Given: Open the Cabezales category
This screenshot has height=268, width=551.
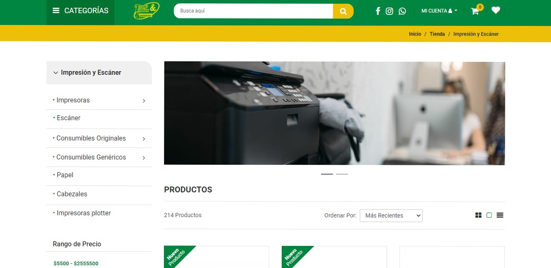Looking at the screenshot, I should (72, 194).
